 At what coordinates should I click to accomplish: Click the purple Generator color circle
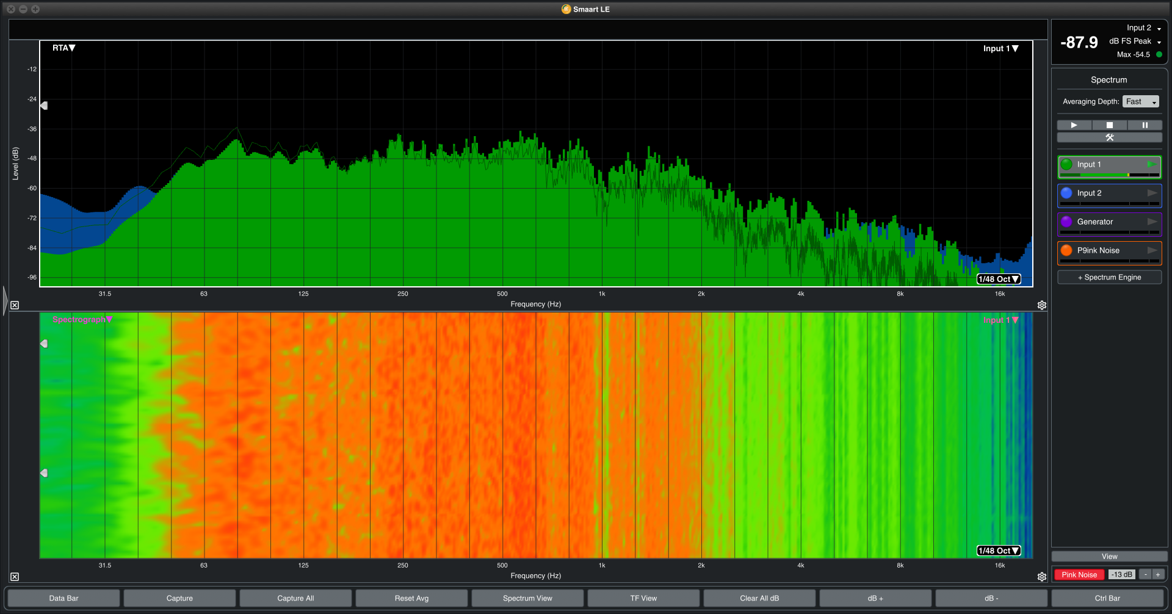point(1066,222)
